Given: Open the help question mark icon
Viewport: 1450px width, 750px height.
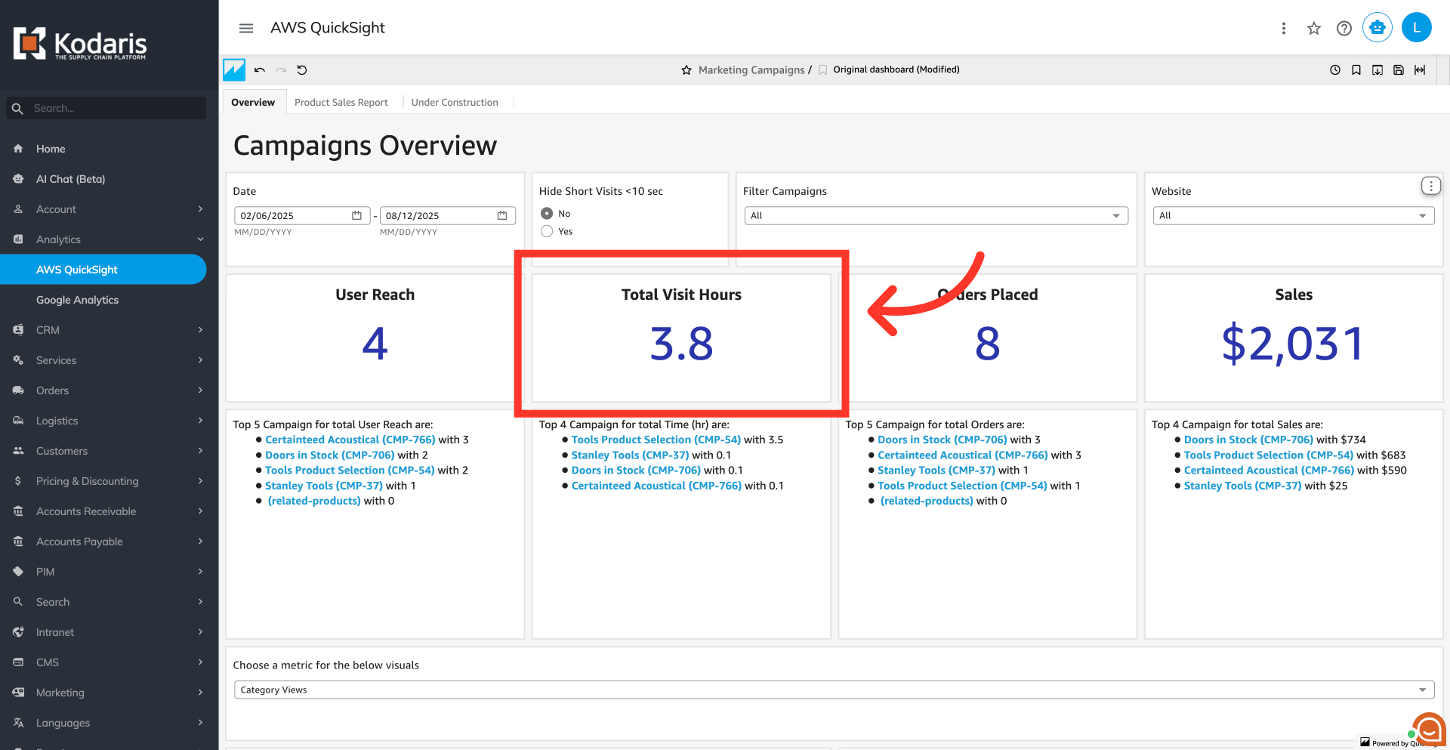Looking at the screenshot, I should pyautogui.click(x=1344, y=28).
